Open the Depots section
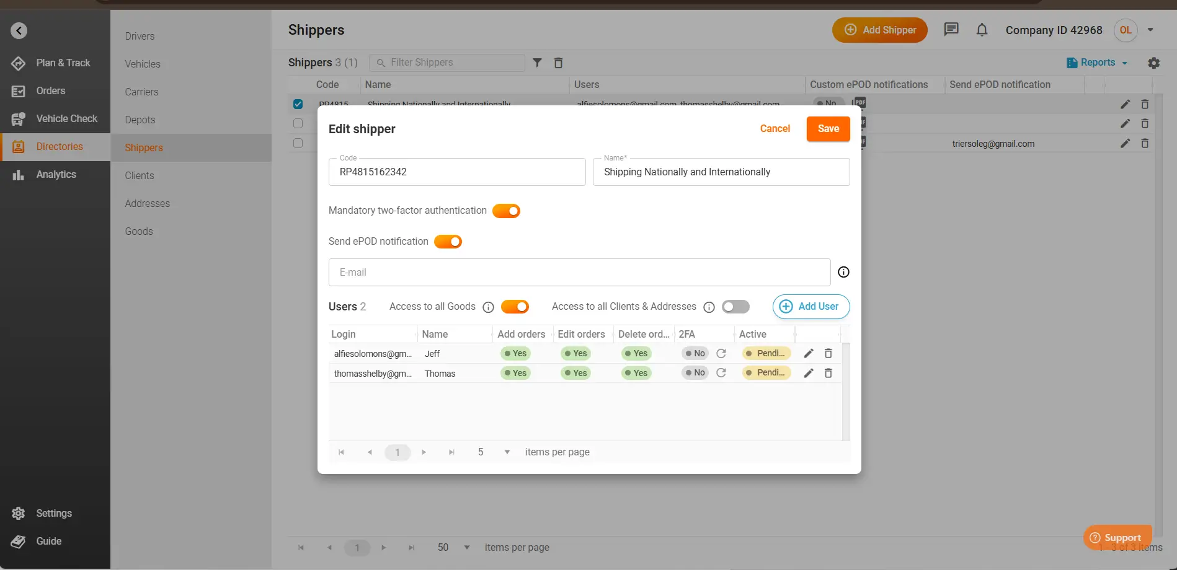The height and width of the screenshot is (570, 1177). coord(140,120)
